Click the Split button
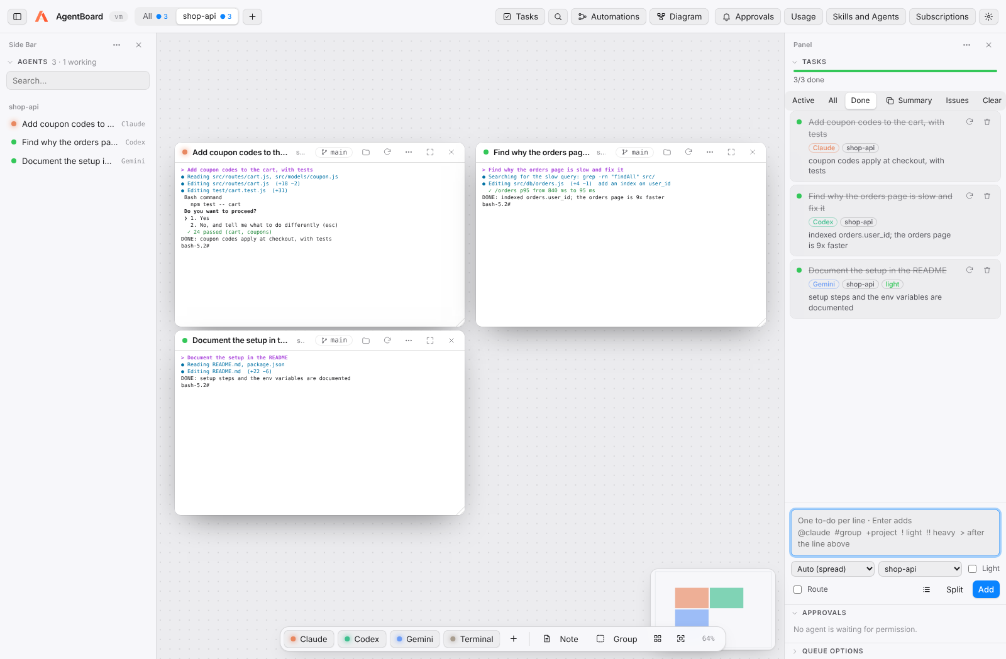Screen dimensions: 1006x659 [x=954, y=589]
